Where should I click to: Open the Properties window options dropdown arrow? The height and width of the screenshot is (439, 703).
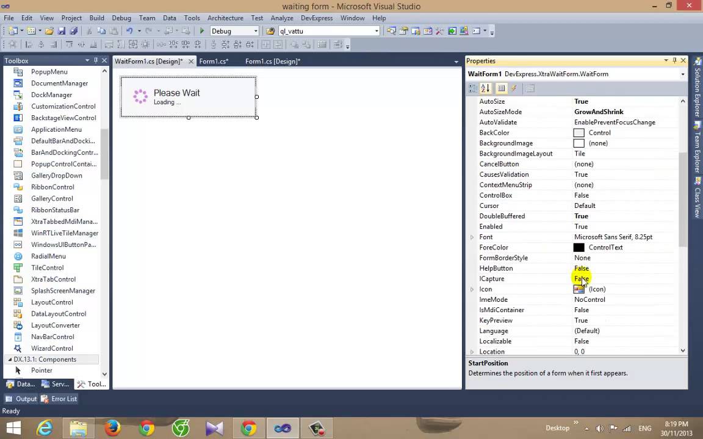pyautogui.click(x=666, y=60)
